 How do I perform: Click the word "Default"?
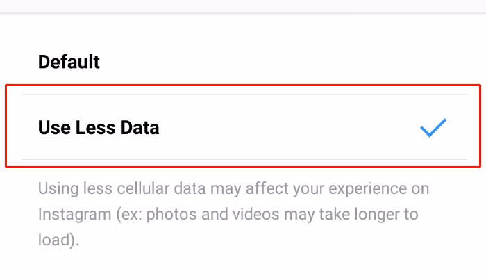[69, 62]
